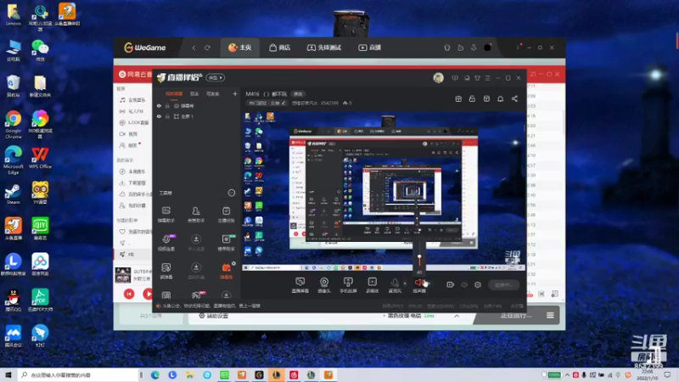Add 手机投屏 phone casting source
679x382 pixels.
point(348,285)
